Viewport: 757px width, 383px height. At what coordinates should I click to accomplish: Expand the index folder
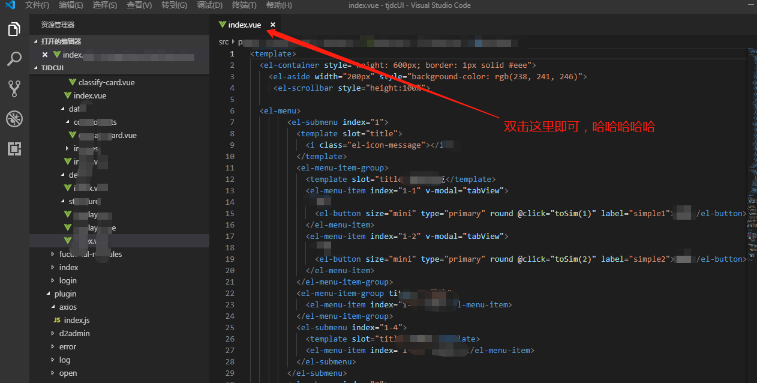pos(119,267)
